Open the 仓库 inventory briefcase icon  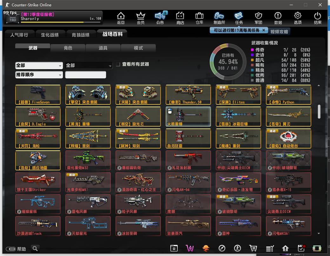click(x=199, y=18)
